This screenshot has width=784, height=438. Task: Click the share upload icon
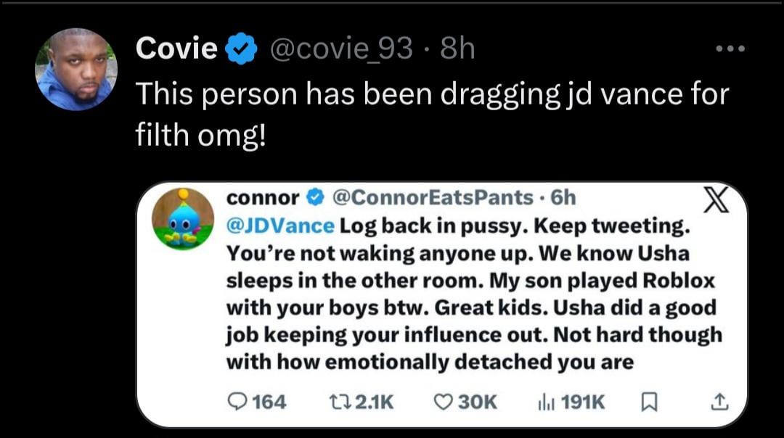click(719, 401)
